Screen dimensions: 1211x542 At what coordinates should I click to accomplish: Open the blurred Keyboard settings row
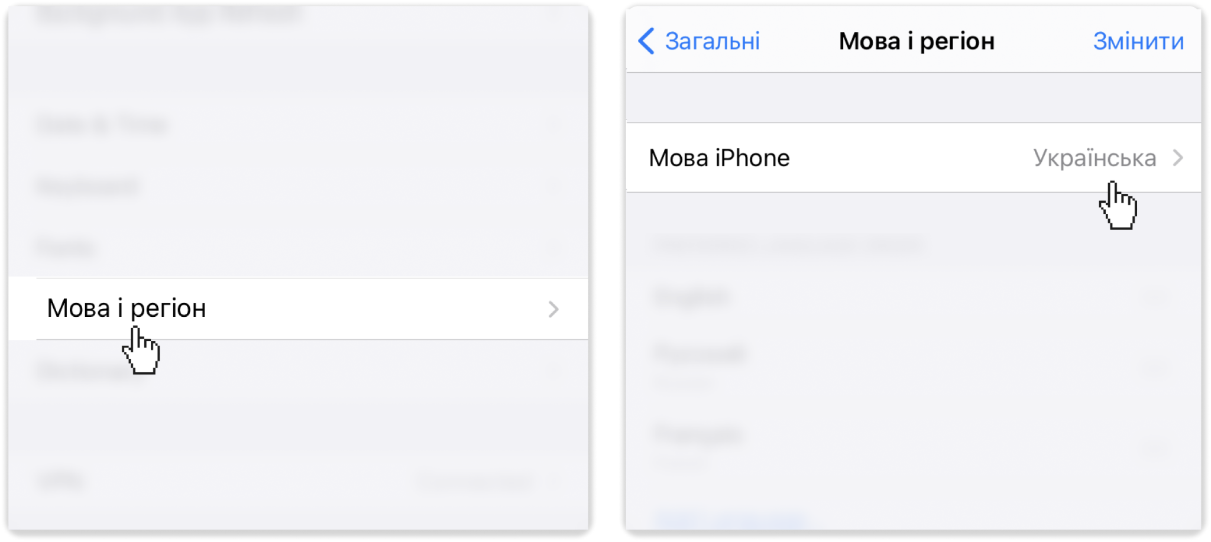pos(299,186)
